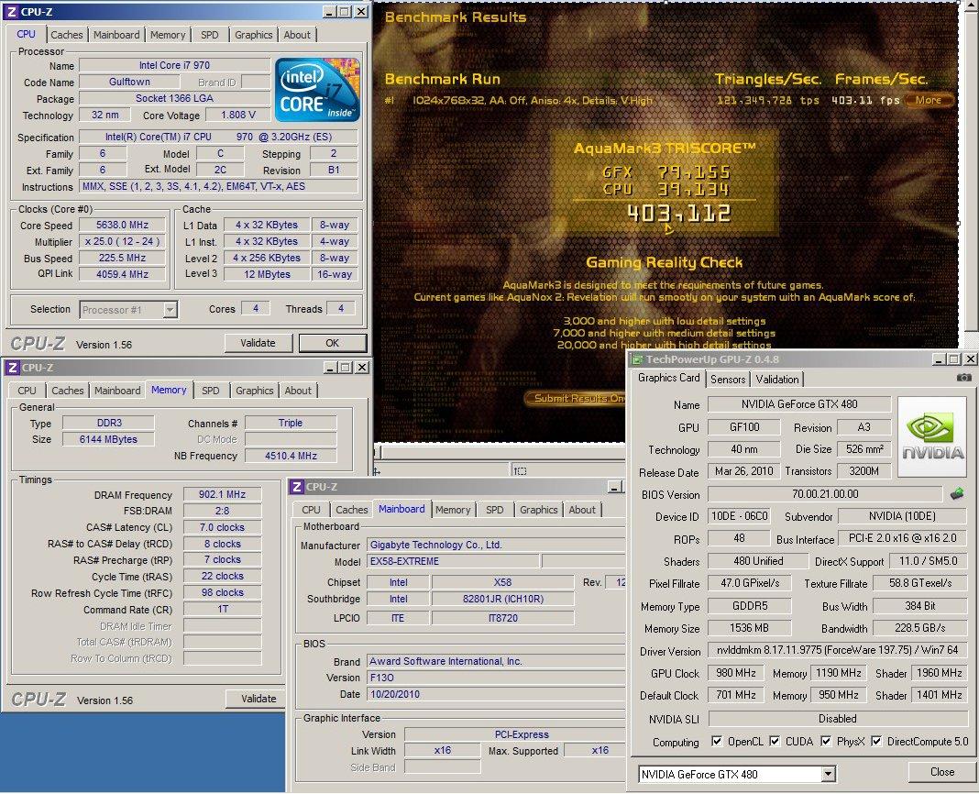Screen dimensions: 979x794
Task: Click Submit Results Online button
Action: tap(575, 399)
